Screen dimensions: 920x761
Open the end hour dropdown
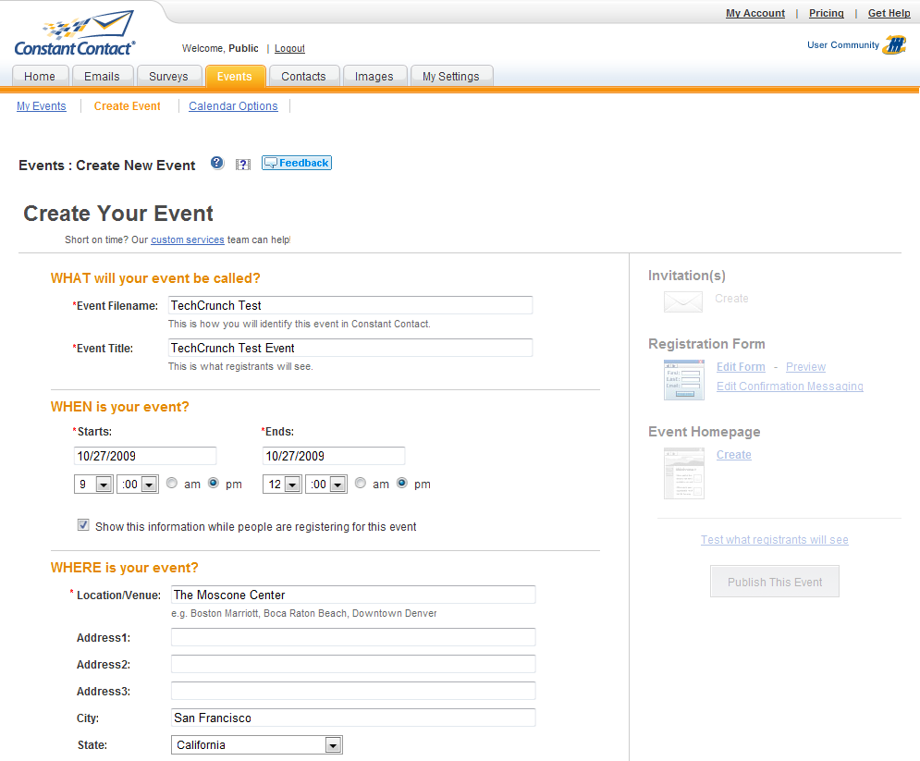coord(282,484)
